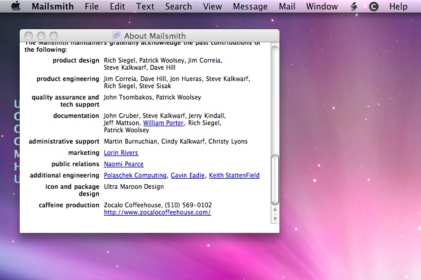Click the scroll down arrow
The height and width of the screenshot is (280, 421).
click(275, 219)
